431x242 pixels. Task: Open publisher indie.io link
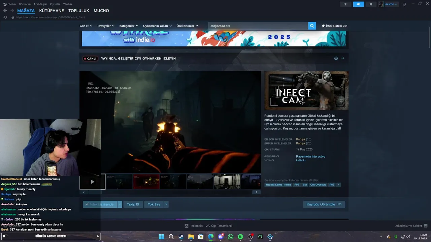301,160
